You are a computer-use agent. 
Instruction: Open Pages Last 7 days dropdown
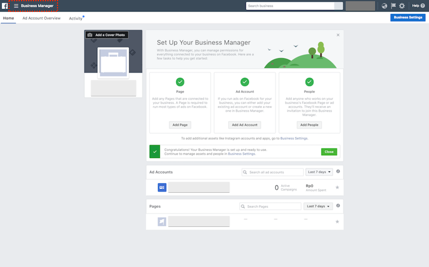pos(318,206)
